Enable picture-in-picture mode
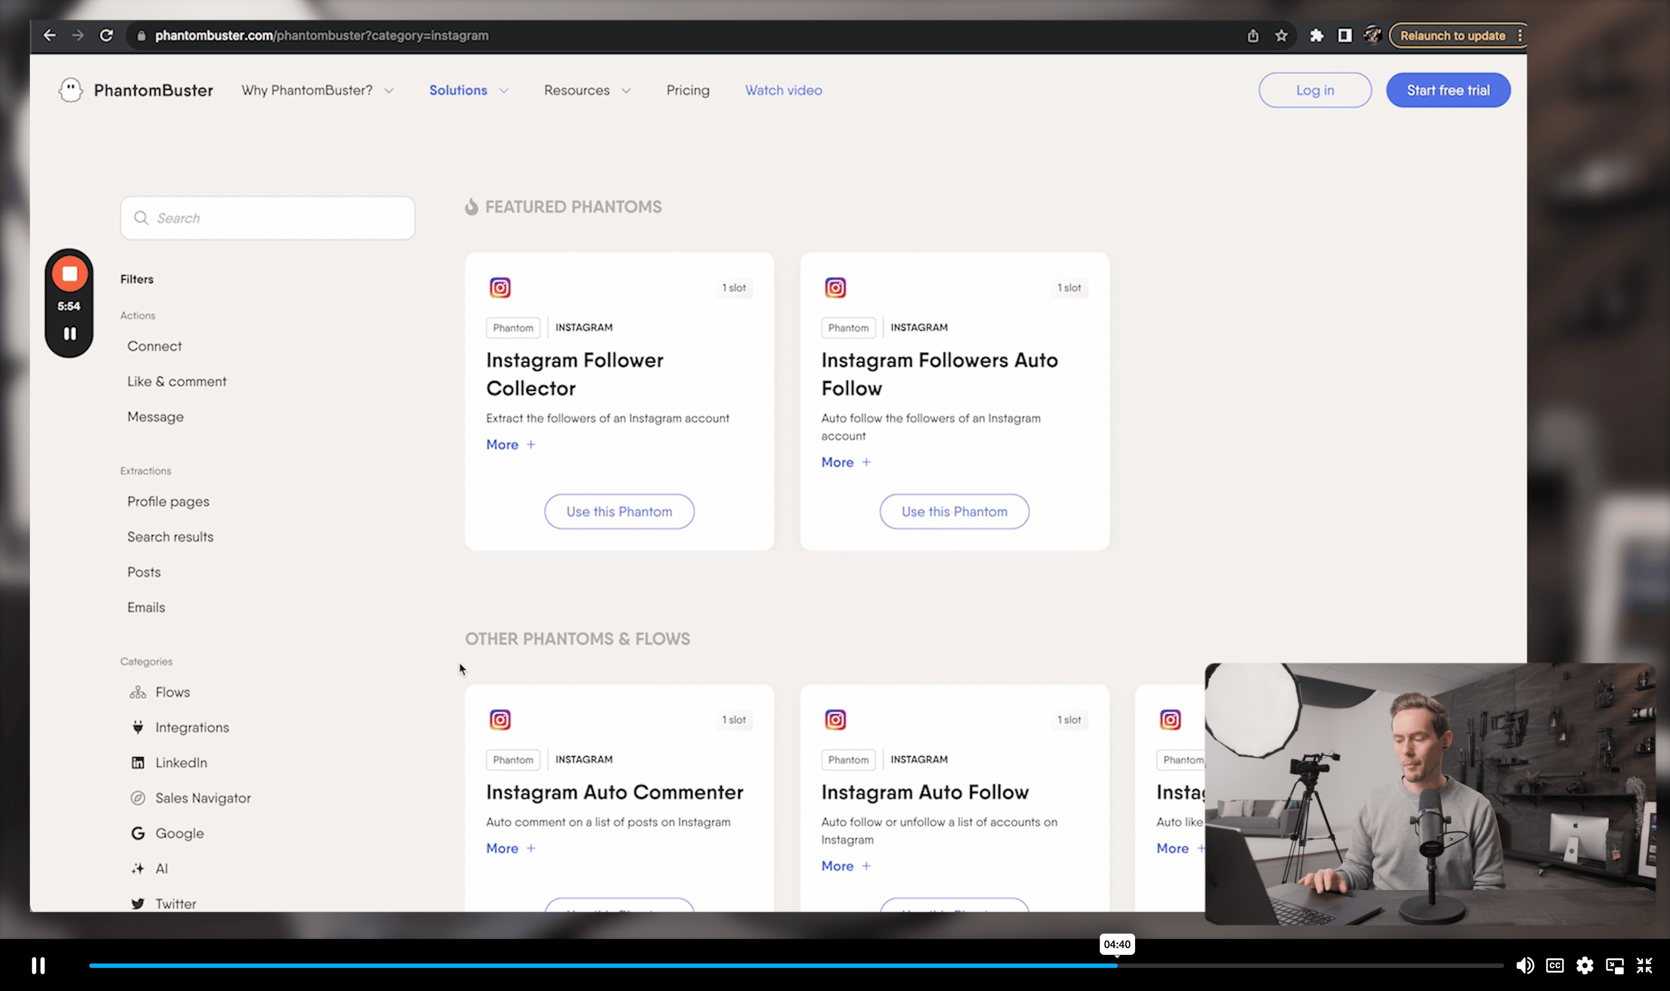Screen dimensions: 1670x991 (1614, 965)
